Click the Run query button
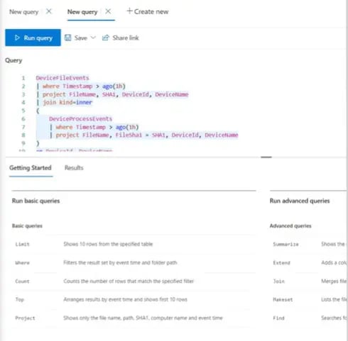Image resolution: width=348 pixels, height=341 pixels. click(33, 38)
